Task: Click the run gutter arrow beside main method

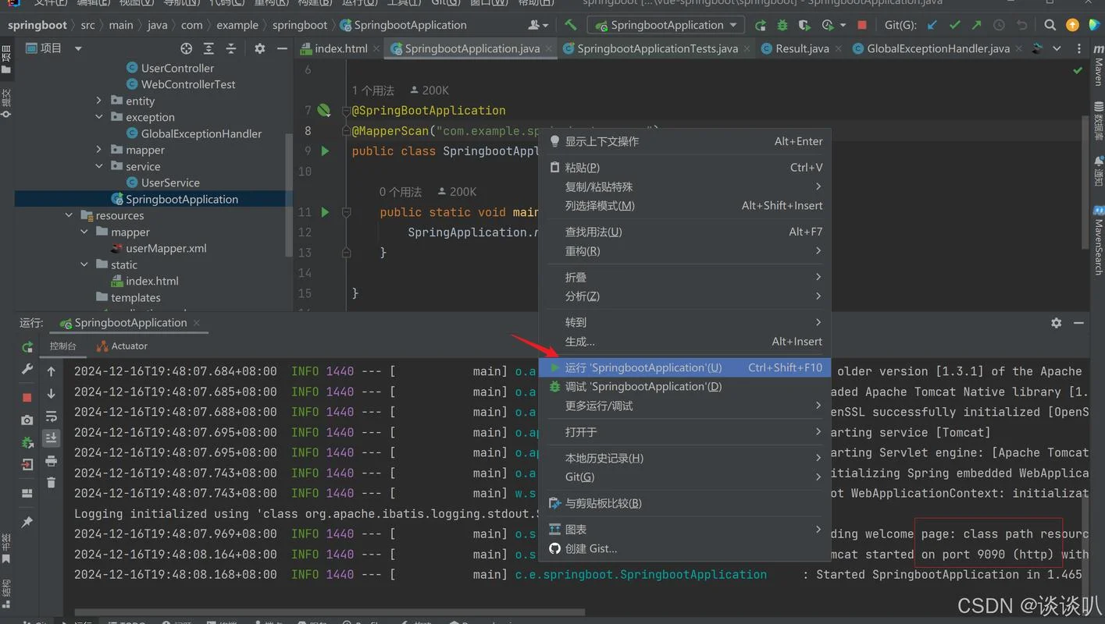Action: click(325, 212)
